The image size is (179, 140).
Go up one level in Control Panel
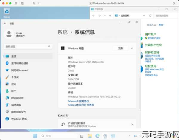point(110,15)
